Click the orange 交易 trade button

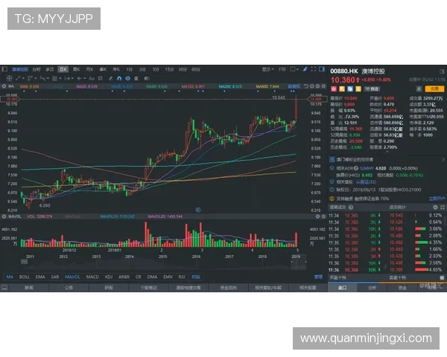[x=432, y=88]
